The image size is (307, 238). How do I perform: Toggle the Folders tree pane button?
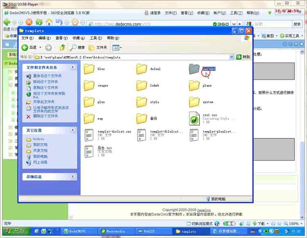coord(98,48)
